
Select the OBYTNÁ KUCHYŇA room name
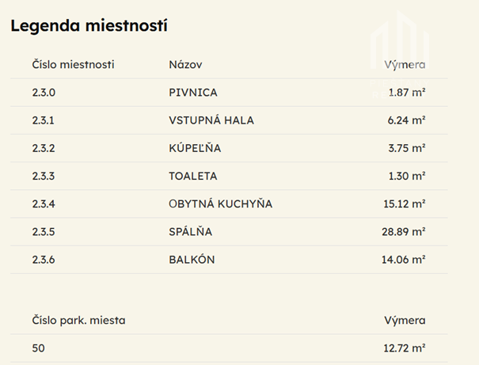[x=220, y=204]
